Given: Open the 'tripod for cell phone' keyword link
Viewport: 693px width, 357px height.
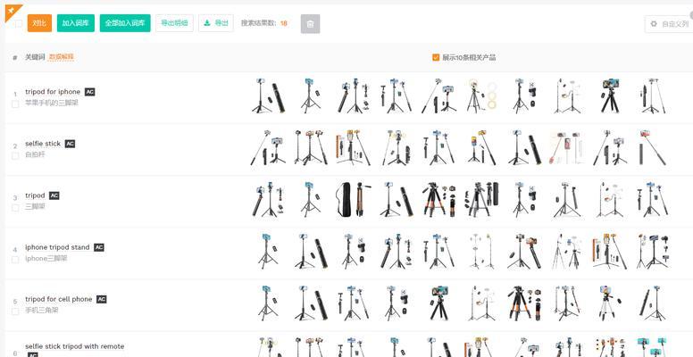Looking at the screenshot, I should pos(58,299).
